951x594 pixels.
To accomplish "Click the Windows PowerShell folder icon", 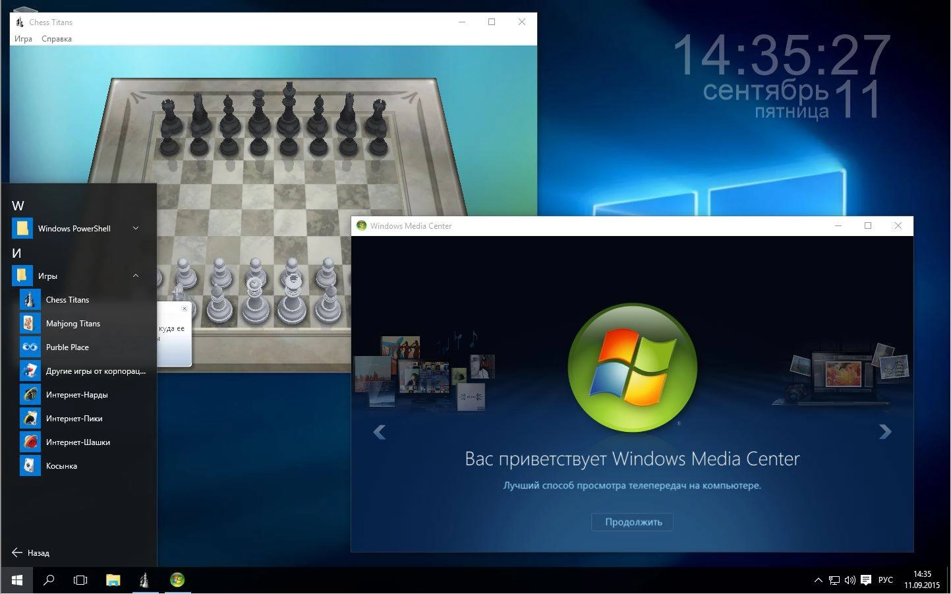I will [22, 229].
